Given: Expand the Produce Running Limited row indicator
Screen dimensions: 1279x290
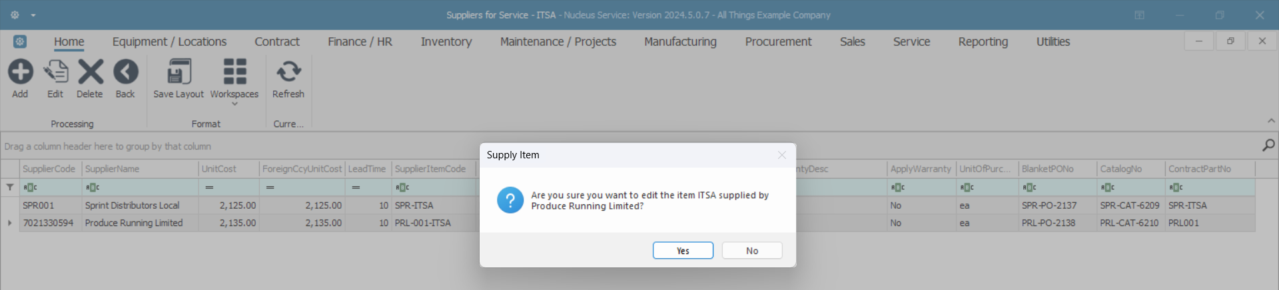Looking at the screenshot, I should coord(10,223).
